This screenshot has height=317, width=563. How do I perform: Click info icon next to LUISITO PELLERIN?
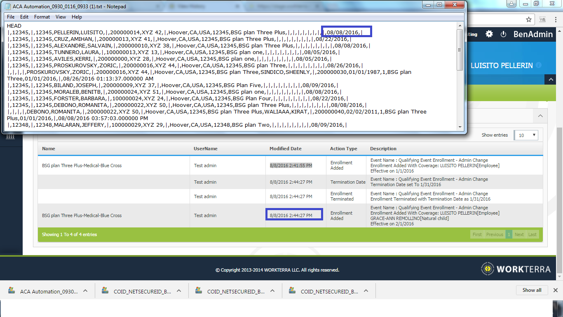point(539,66)
